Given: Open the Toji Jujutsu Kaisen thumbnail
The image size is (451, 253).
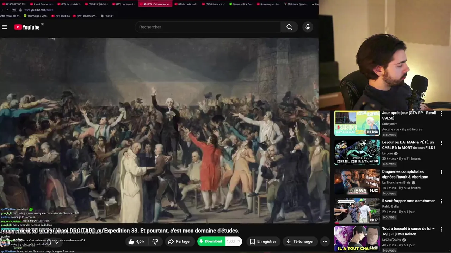Looking at the screenshot, I should point(357,239).
